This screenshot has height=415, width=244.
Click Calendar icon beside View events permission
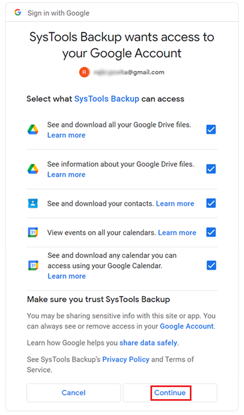(33, 232)
